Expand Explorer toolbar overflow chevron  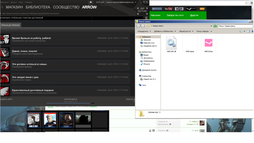coord(211,31)
